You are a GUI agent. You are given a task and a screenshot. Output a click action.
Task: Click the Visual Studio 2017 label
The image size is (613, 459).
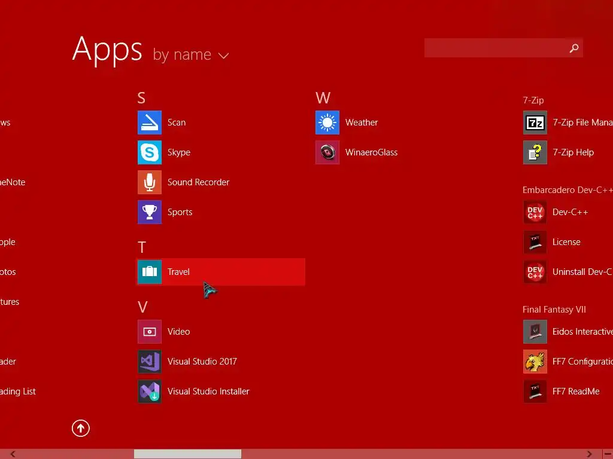click(x=202, y=362)
